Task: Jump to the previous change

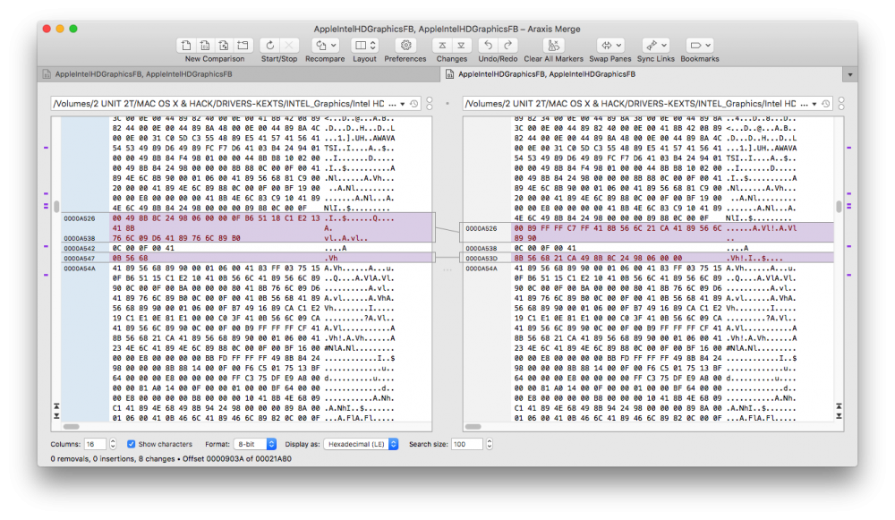Action: pyautogui.click(x=442, y=45)
